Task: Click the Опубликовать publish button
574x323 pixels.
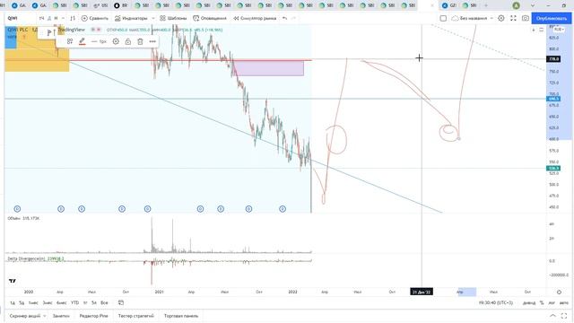Action: (x=552, y=18)
